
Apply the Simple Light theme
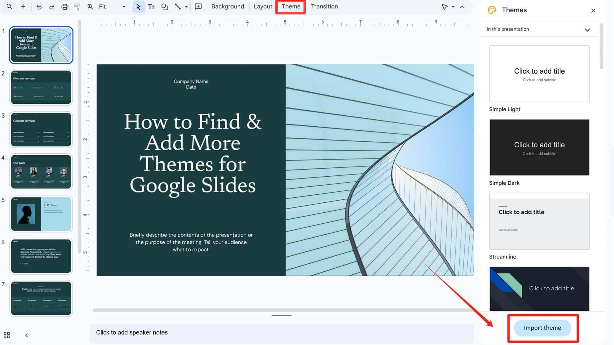click(x=539, y=74)
